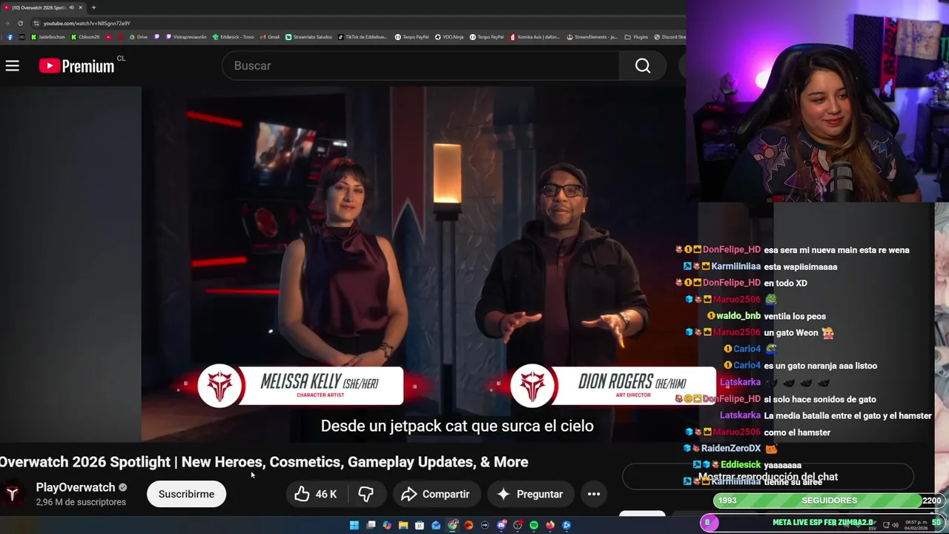Open Microsoft Store from the taskbar
Image resolution: width=949 pixels, height=534 pixels.
420,525
